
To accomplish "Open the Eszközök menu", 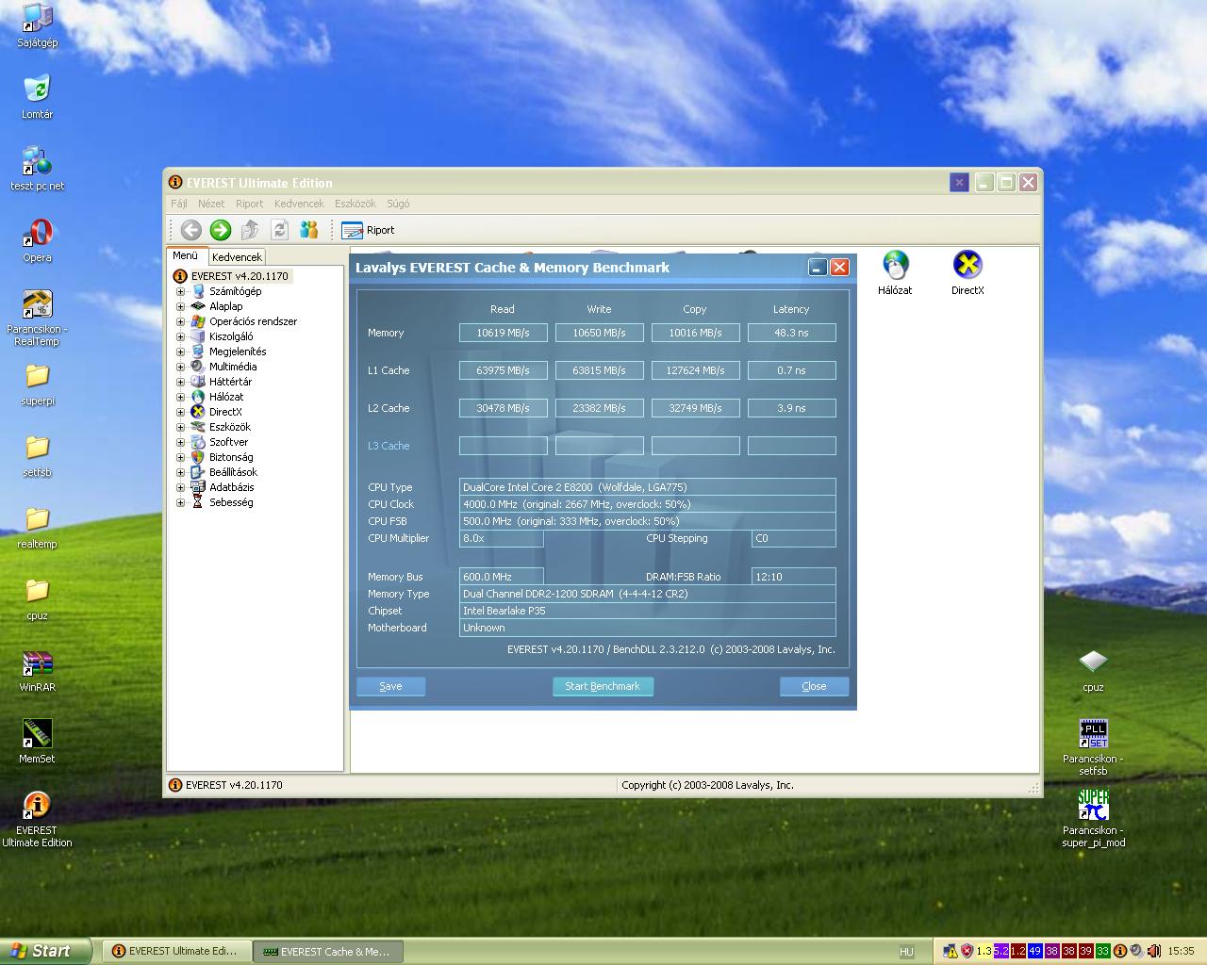I will tap(355, 204).
